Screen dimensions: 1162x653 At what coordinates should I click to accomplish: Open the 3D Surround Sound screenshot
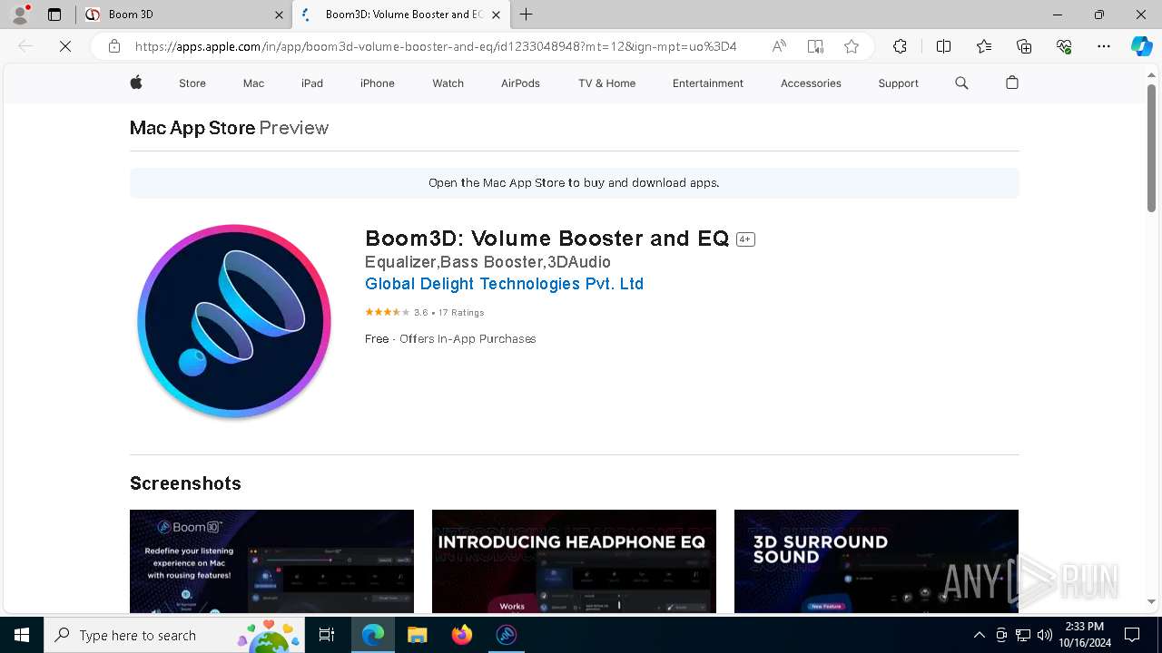pos(876,560)
